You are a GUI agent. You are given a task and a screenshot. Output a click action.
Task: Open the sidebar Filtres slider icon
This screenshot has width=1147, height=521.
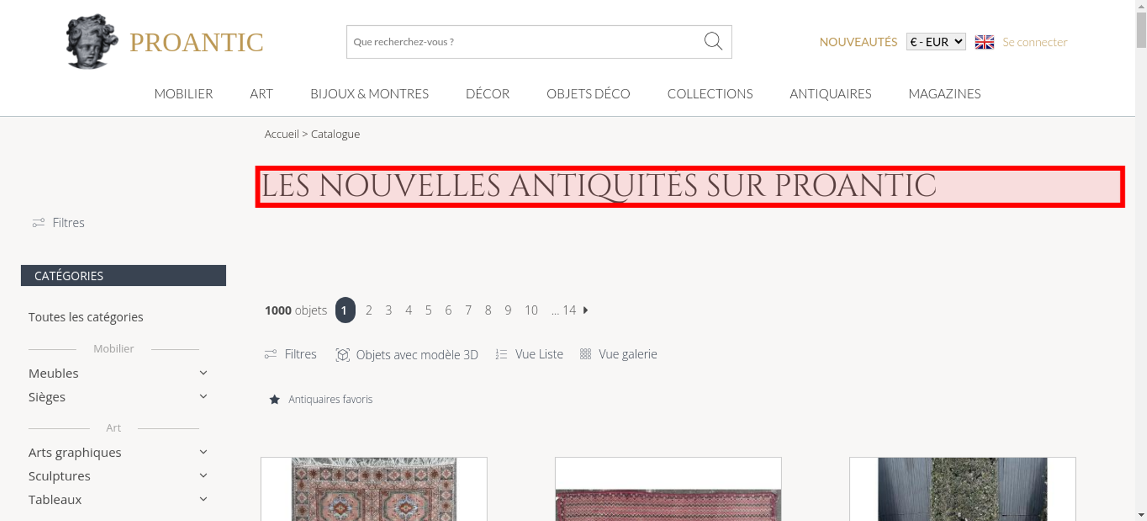tap(38, 223)
